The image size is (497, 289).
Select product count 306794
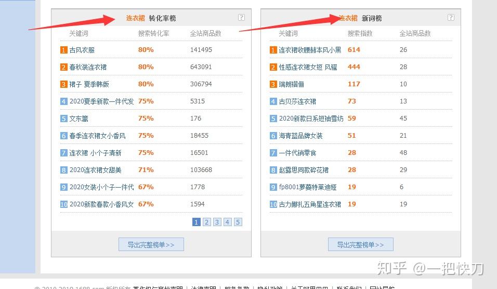(x=201, y=84)
